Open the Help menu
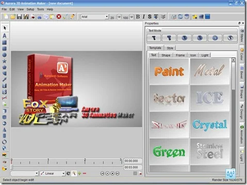247x185 pixels. (50, 9)
